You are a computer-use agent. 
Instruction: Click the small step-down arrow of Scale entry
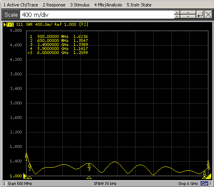pyautogui.click(x=177, y=17)
